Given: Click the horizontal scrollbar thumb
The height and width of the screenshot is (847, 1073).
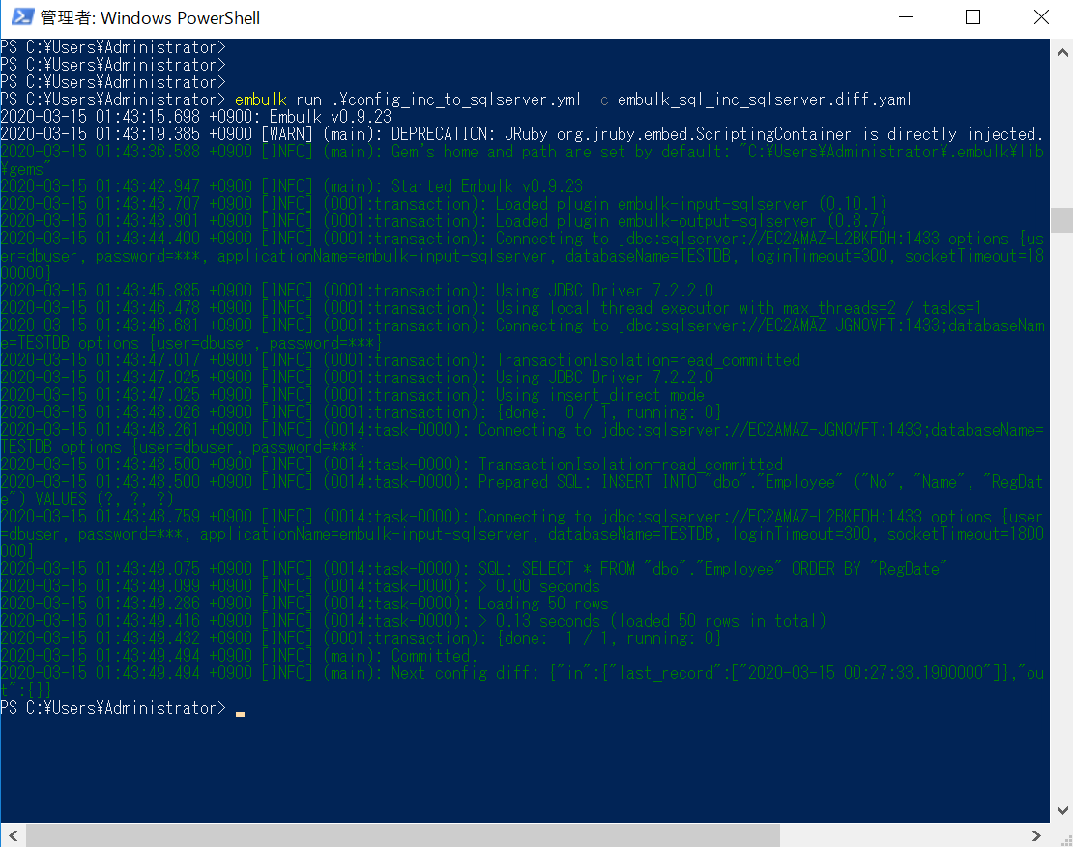Looking at the screenshot, I should coord(403,835).
